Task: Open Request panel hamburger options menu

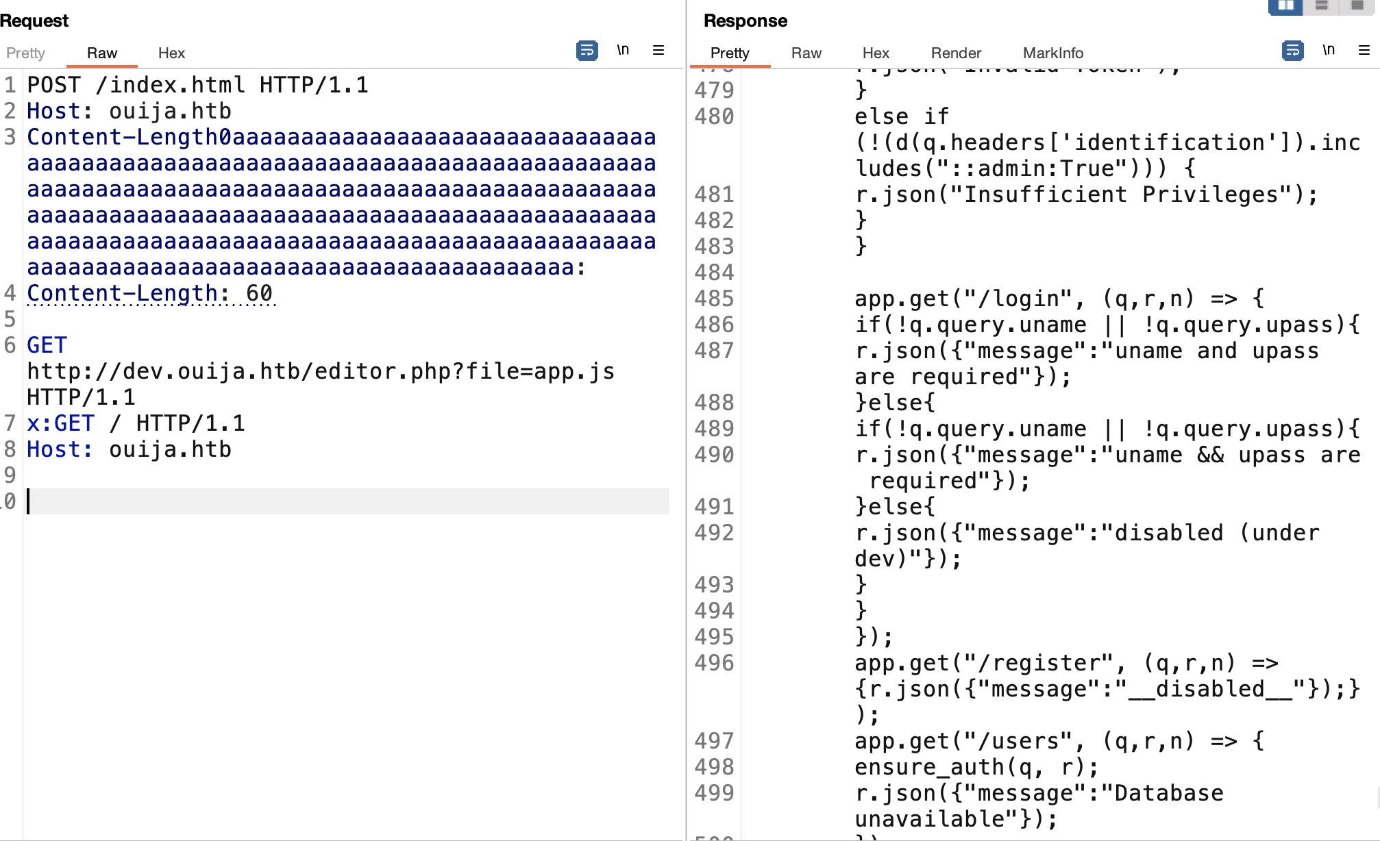Action: coord(658,50)
